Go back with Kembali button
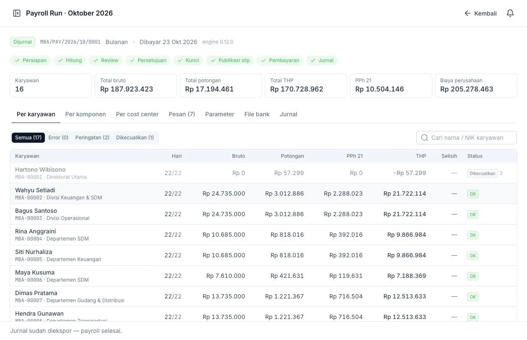Image resolution: width=527 pixels, height=340 pixels. [x=480, y=13]
